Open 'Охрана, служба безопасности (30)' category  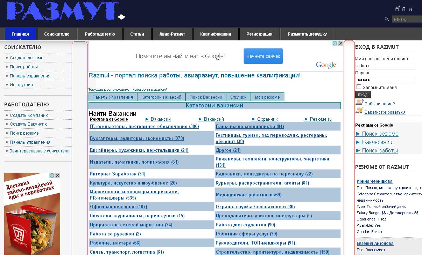point(255,207)
